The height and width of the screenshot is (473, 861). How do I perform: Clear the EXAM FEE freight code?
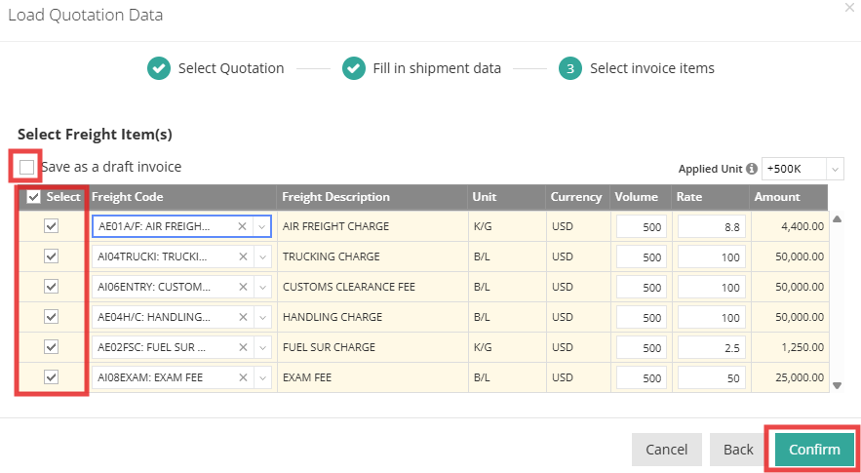pyautogui.click(x=243, y=377)
